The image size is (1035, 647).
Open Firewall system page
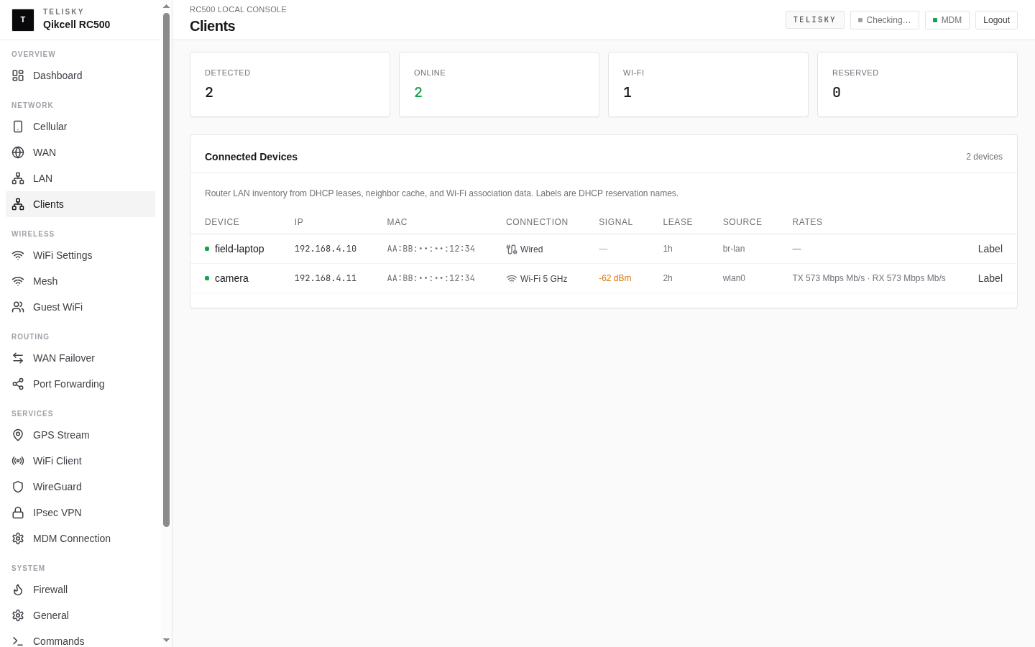[x=80, y=589]
